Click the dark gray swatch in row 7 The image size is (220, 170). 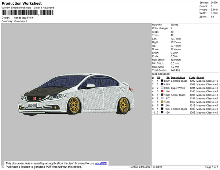pos(162,105)
